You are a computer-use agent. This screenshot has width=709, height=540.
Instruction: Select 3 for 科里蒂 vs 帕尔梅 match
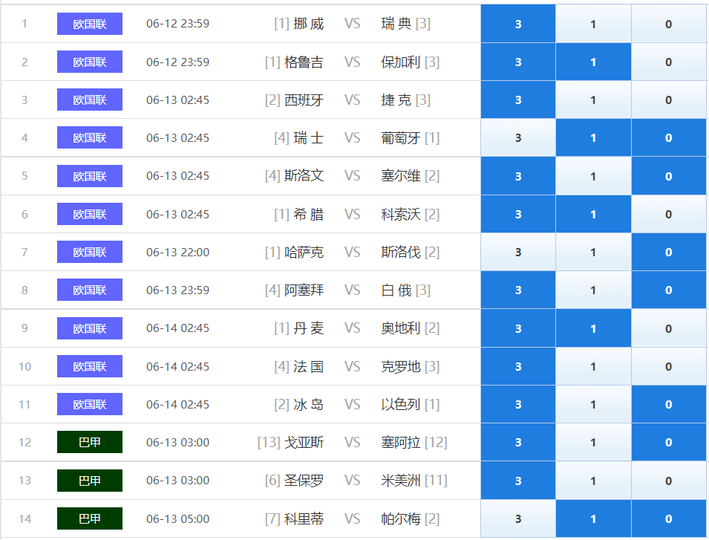click(518, 518)
